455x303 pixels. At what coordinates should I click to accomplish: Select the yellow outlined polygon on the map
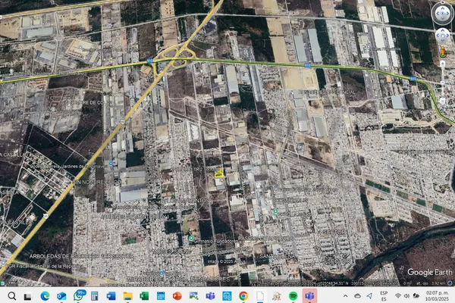[218, 173]
